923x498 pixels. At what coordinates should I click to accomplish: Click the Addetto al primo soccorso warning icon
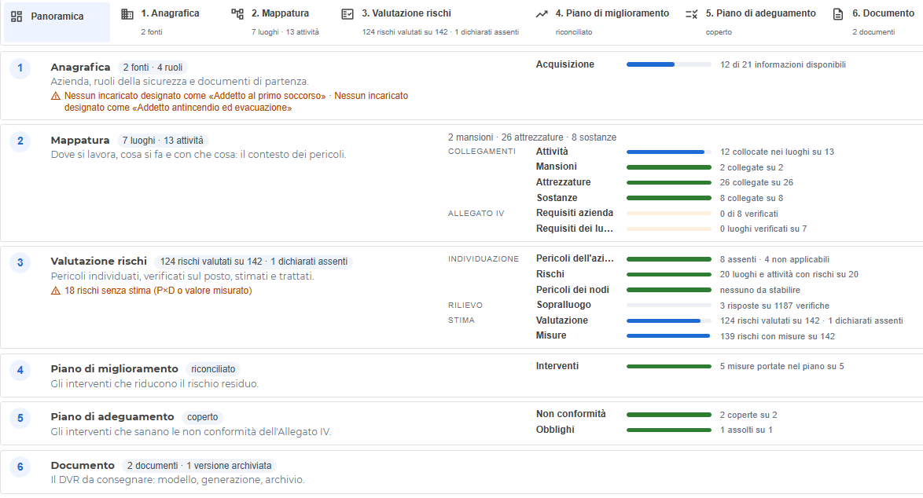pos(56,96)
